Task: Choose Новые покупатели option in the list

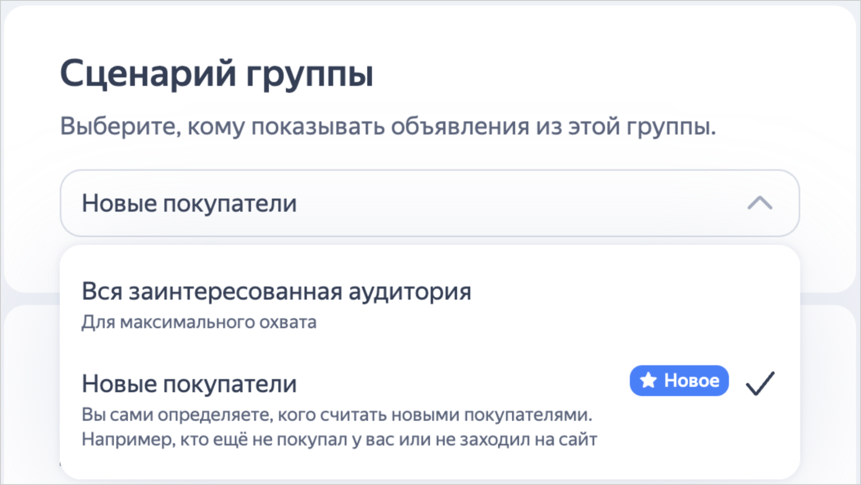Action: (189, 384)
